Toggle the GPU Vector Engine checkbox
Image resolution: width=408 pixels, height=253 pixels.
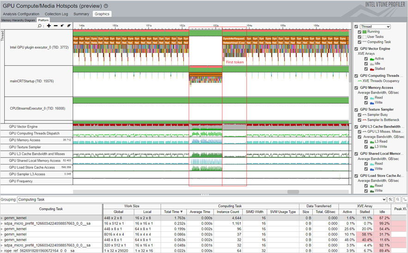[x=355, y=48]
